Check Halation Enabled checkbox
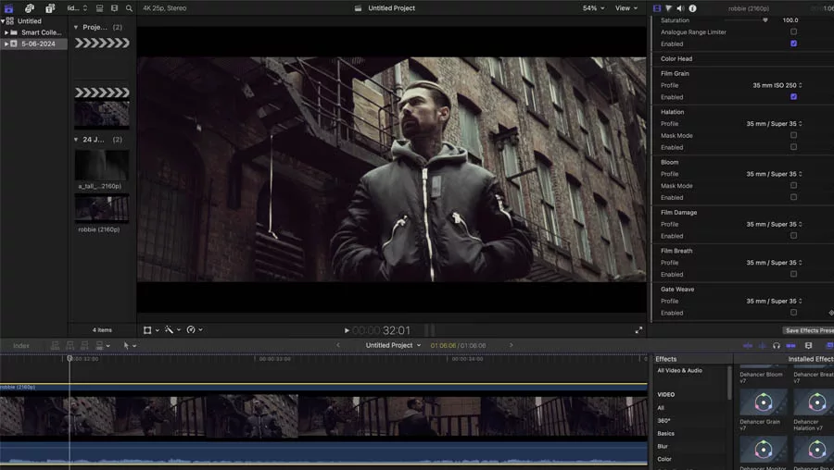Viewport: 834px width, 470px height. [x=793, y=147]
